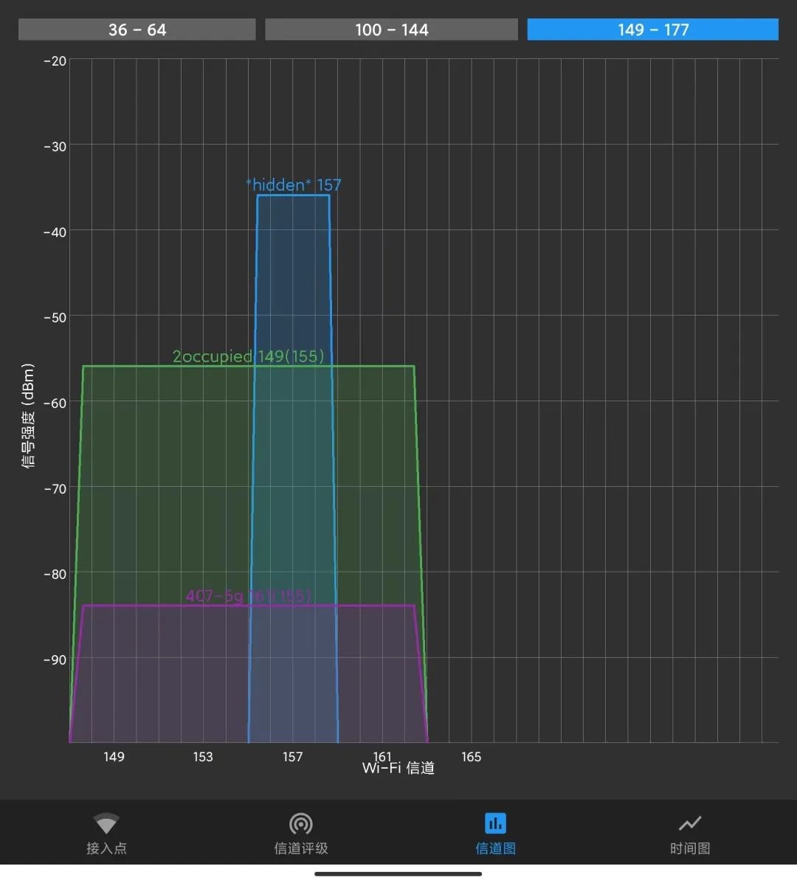The height and width of the screenshot is (883, 797).
Task: Click the 2occupied 149(155) network label
Action: click(249, 356)
